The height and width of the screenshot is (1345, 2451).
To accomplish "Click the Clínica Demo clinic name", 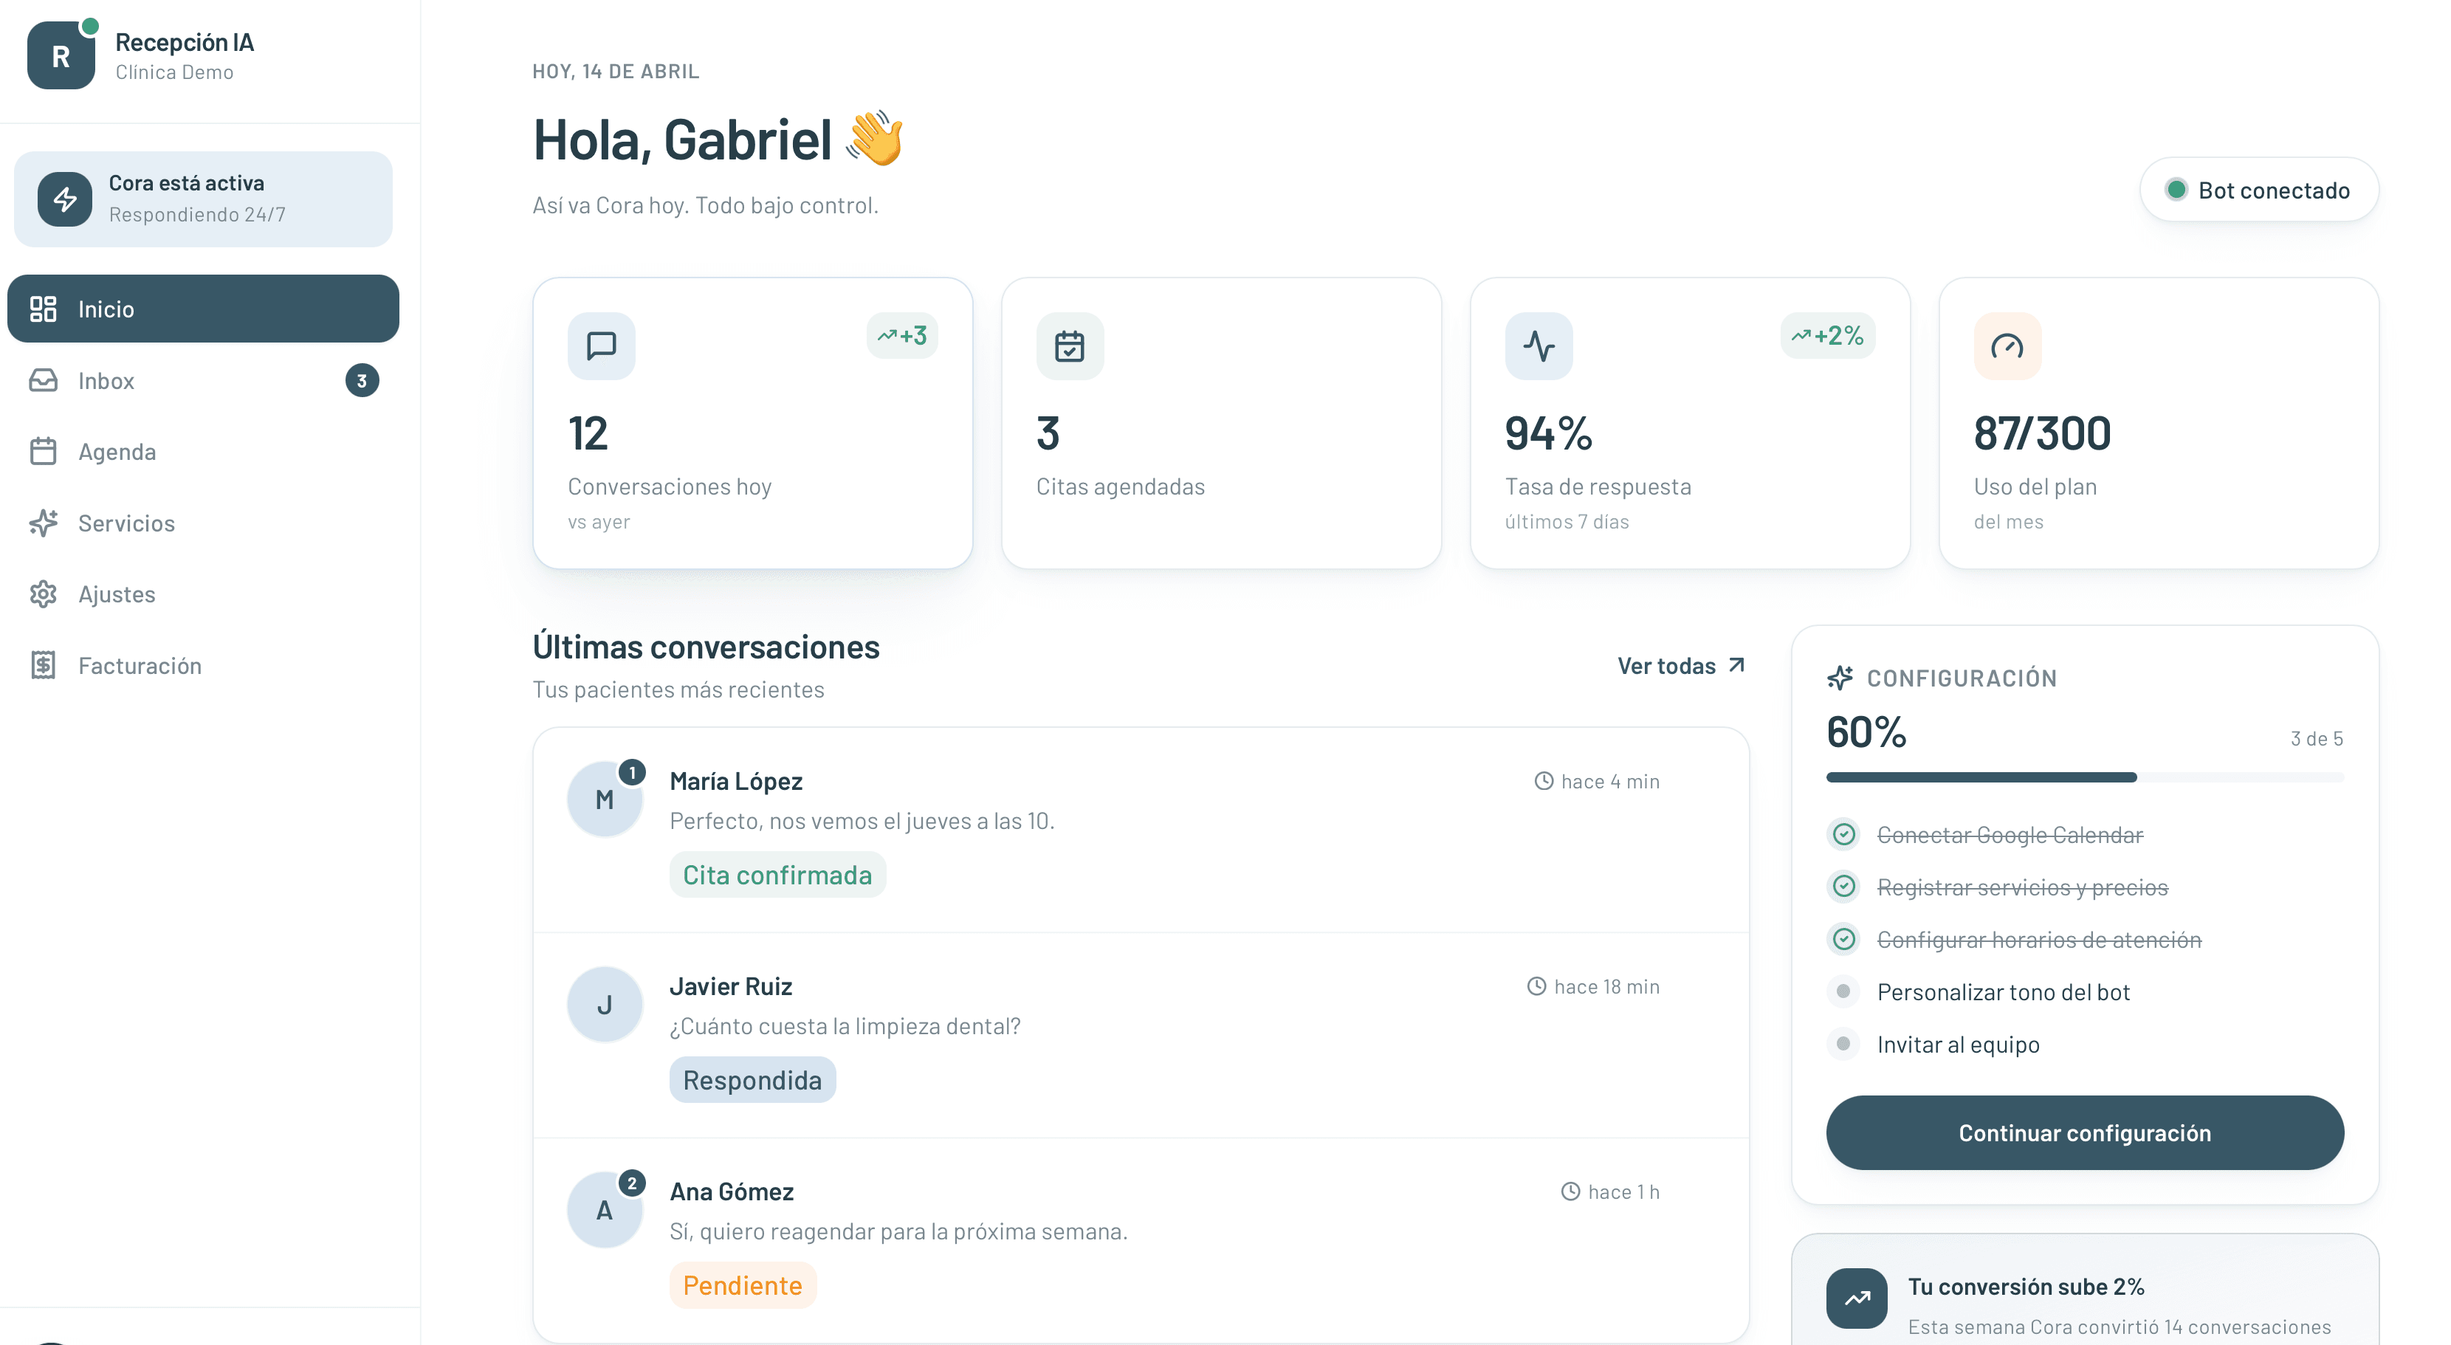I will tap(174, 72).
